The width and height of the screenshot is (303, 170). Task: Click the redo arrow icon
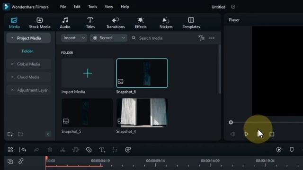[x=36, y=150]
